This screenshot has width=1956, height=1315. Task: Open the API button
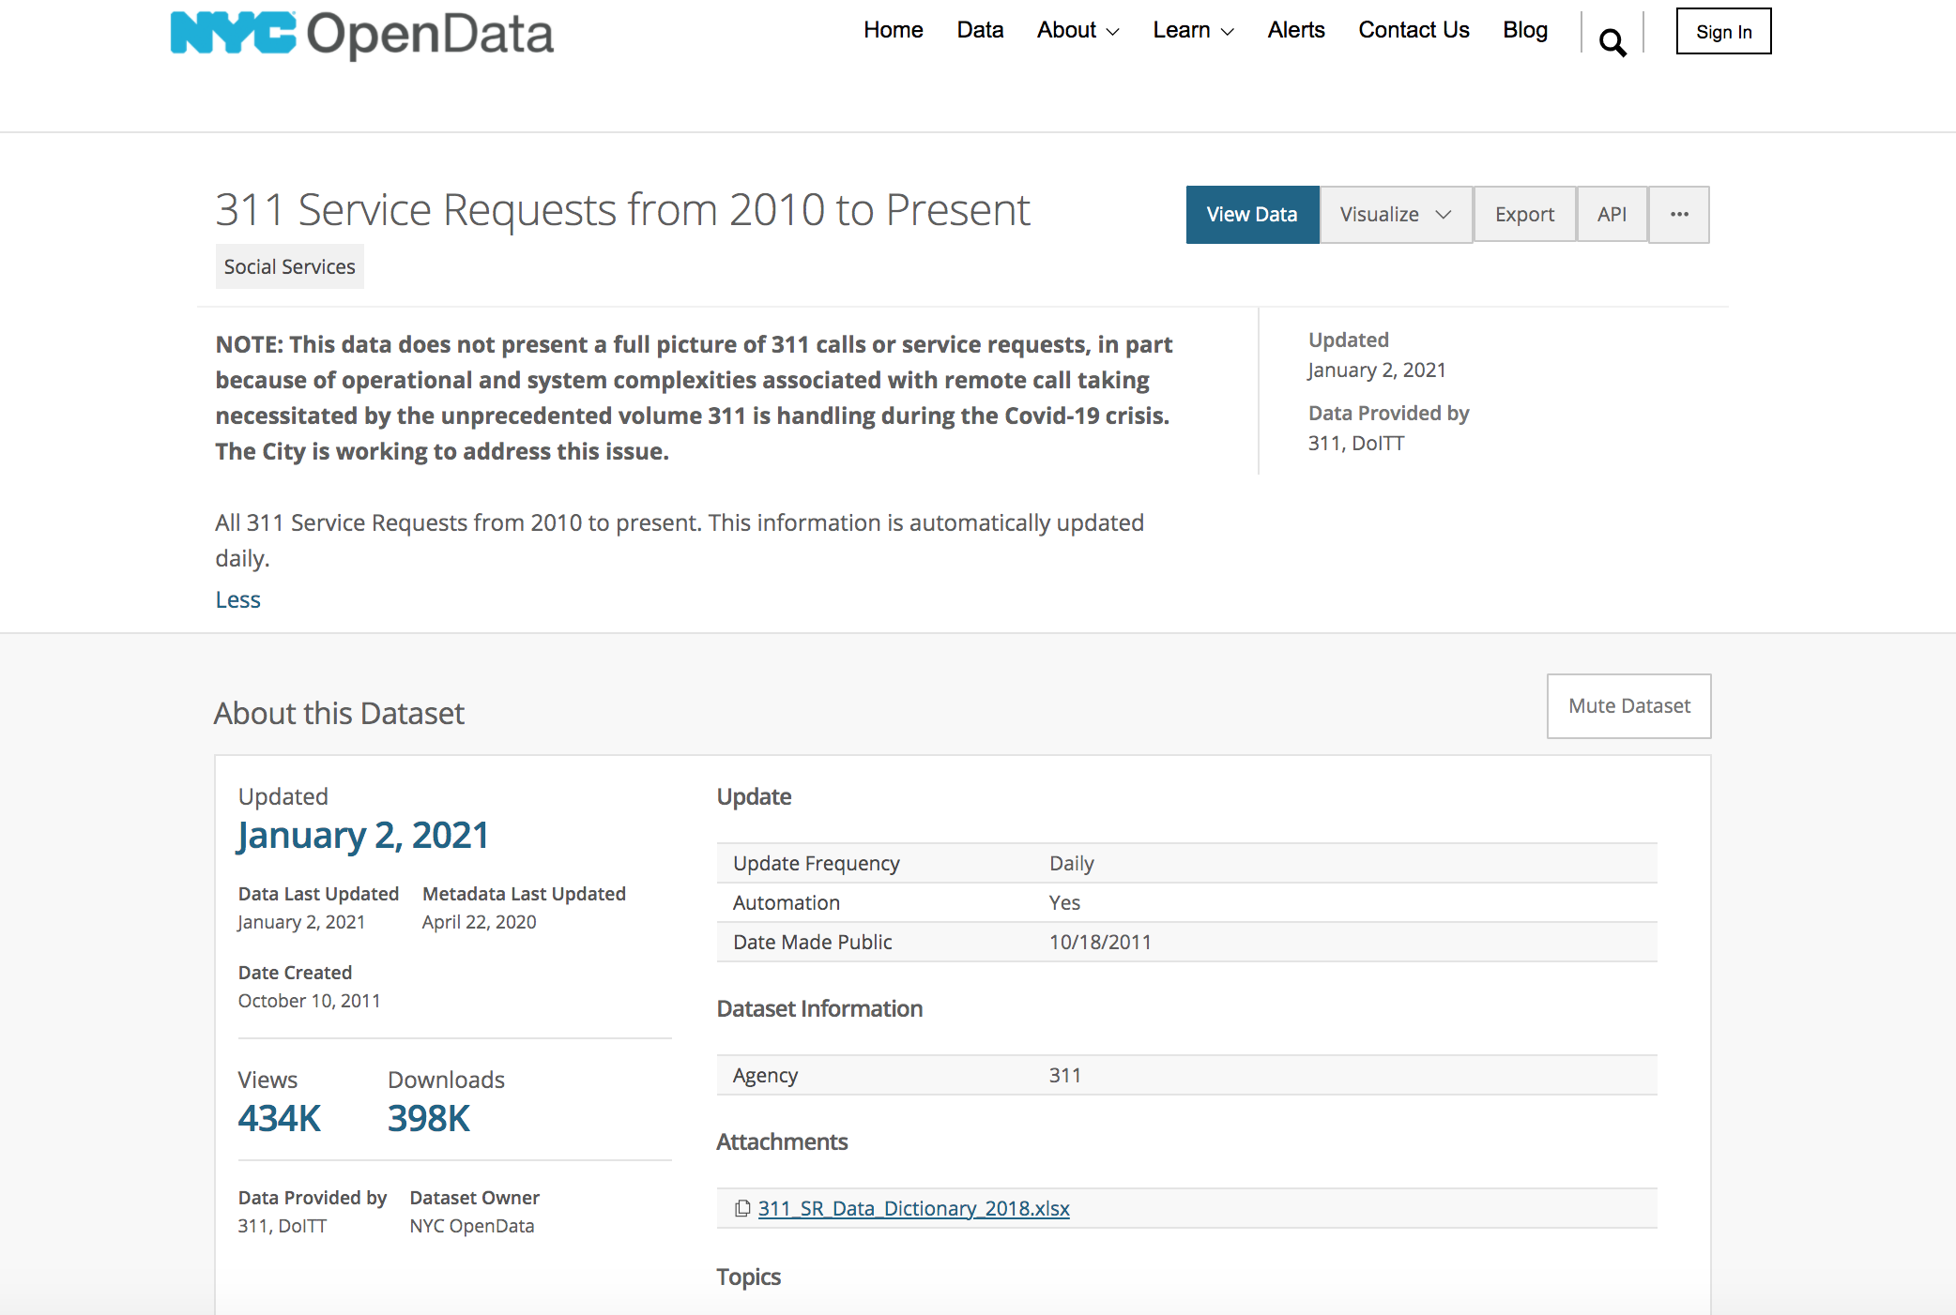pyautogui.click(x=1612, y=215)
